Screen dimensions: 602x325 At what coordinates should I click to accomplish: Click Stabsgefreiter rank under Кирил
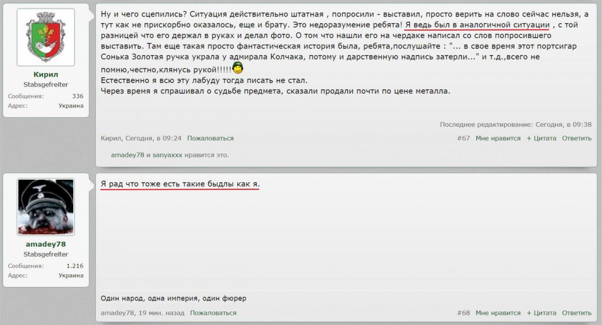click(x=46, y=85)
